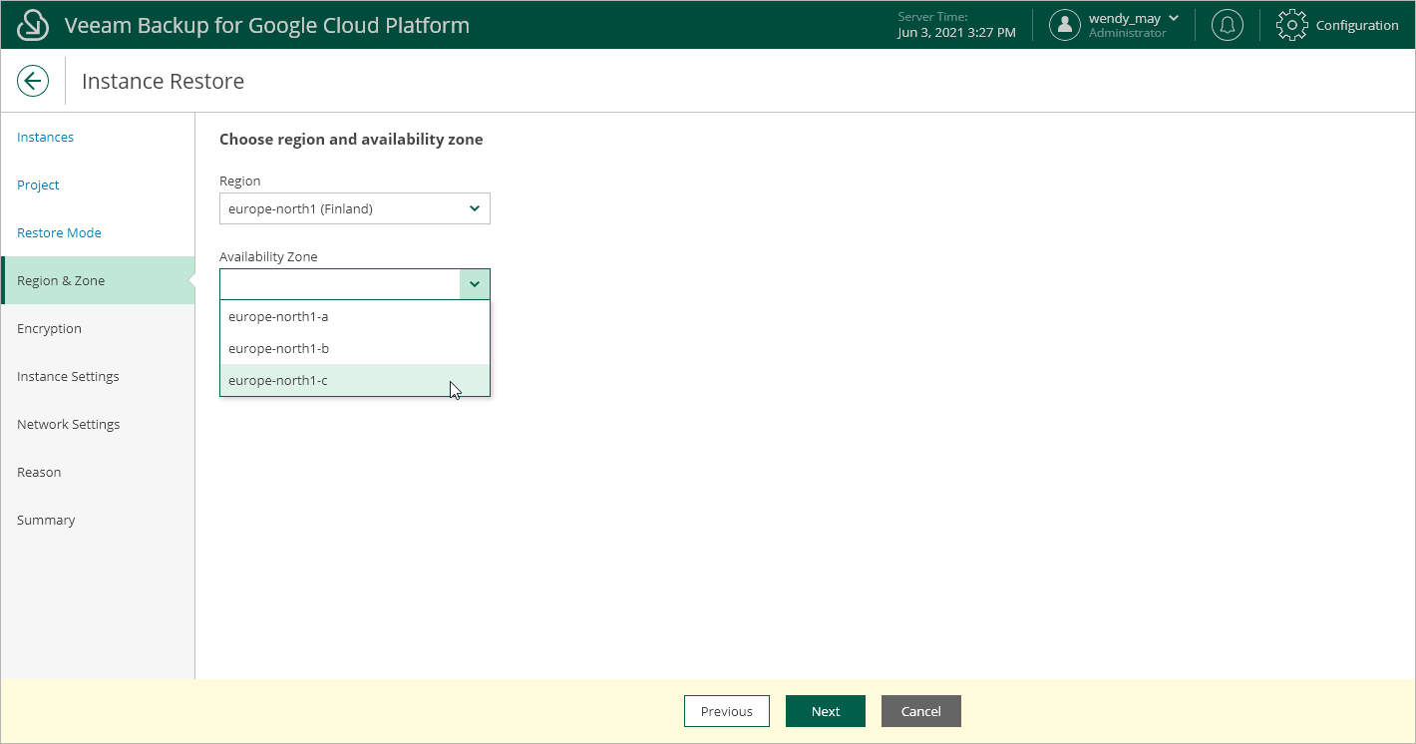Open Instance Settings step
The image size is (1416, 744).
point(68,376)
